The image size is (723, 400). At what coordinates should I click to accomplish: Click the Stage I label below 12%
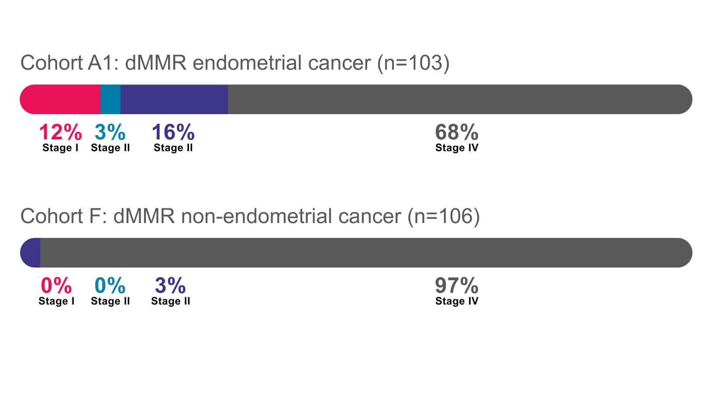click(60, 148)
